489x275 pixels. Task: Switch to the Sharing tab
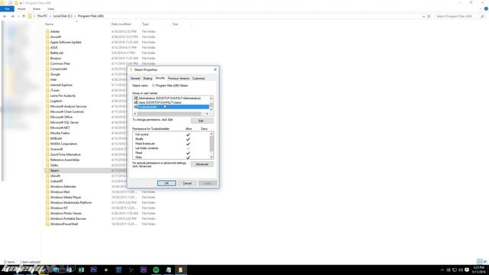[147, 79]
